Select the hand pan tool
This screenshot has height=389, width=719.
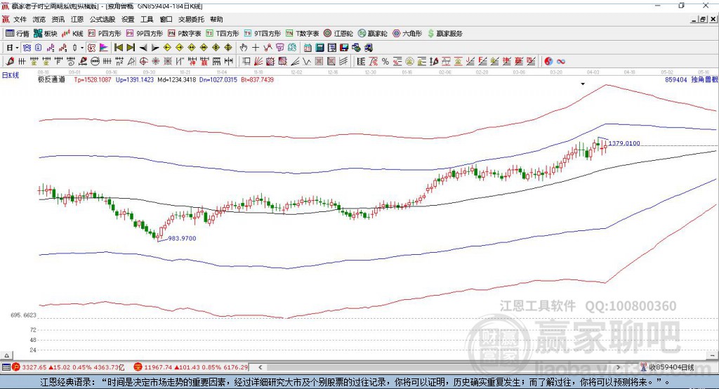[x=244, y=48]
